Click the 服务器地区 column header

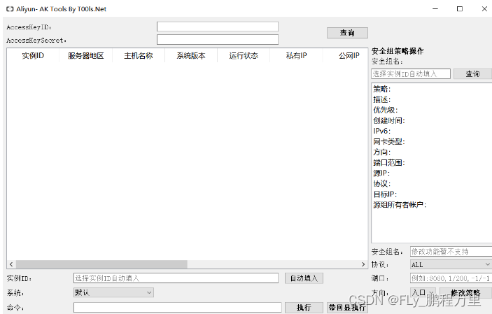coord(85,55)
